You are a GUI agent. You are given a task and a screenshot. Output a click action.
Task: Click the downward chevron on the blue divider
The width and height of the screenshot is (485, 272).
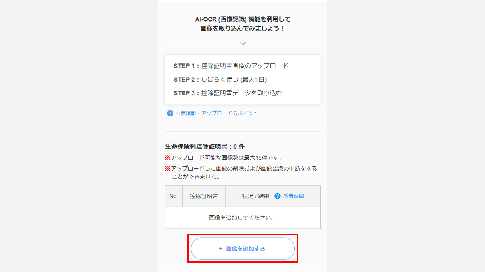pyautogui.click(x=243, y=43)
